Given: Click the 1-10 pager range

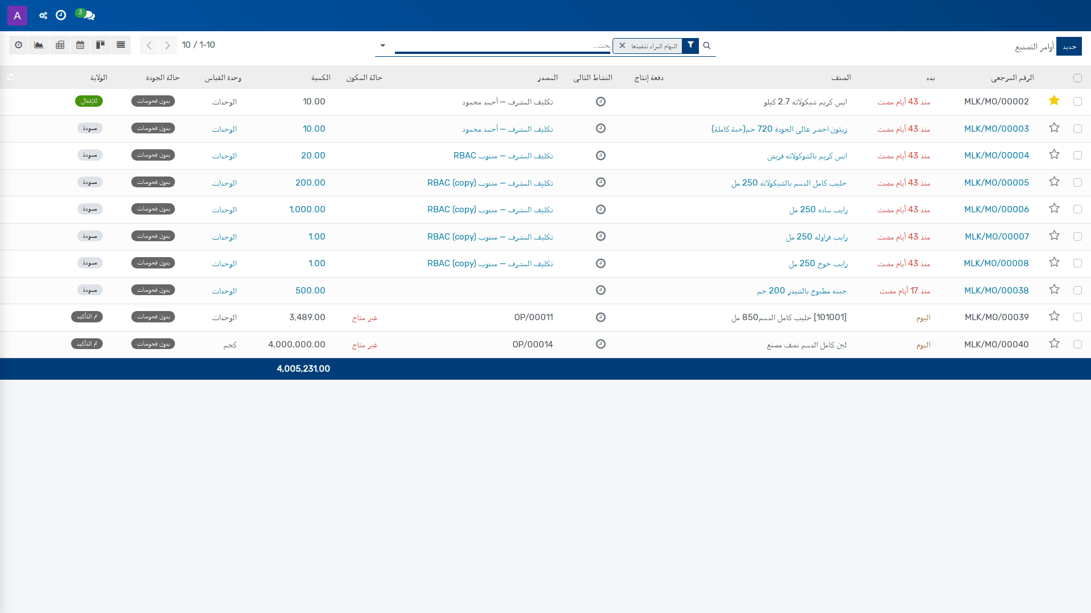Looking at the screenshot, I should pos(207,45).
